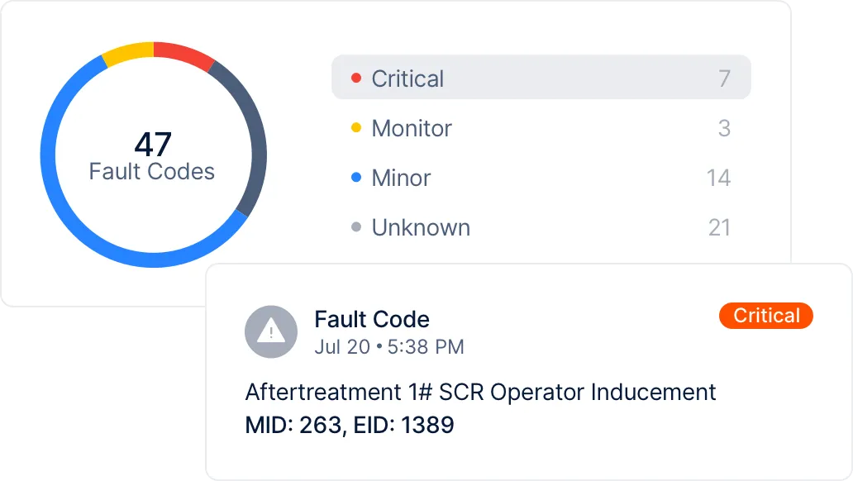Viewport: 853px width, 481px height.
Task: Expand the Unknown fault codes row
Action: pyautogui.click(x=541, y=227)
